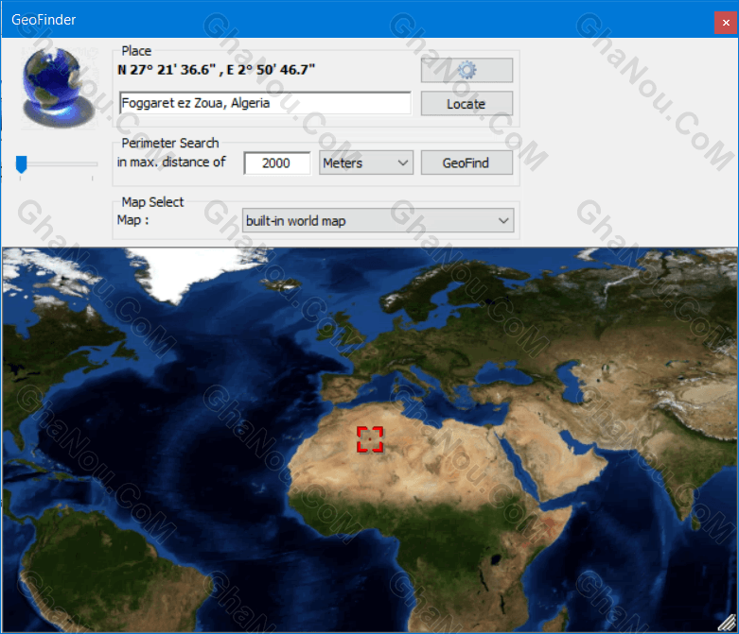Click the blue globe logo icon
The width and height of the screenshot is (739, 634).
click(x=58, y=88)
